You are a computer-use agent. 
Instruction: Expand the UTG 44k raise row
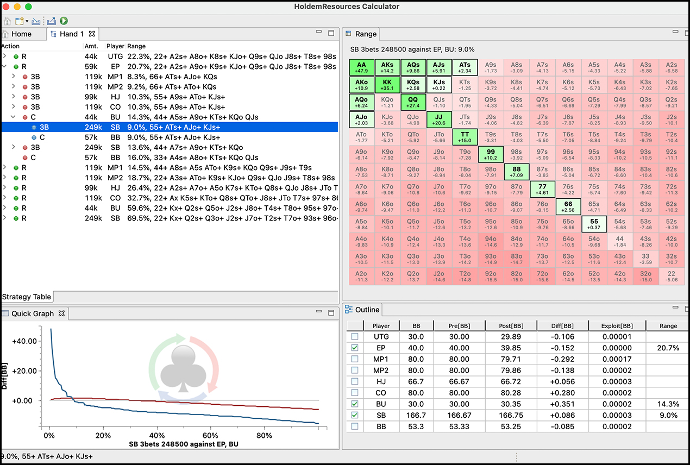pos(5,56)
